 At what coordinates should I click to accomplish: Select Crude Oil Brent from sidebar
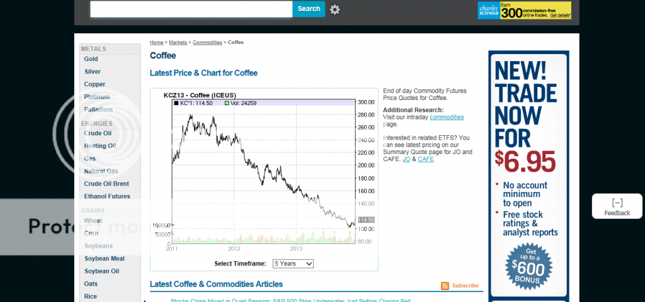[x=106, y=184]
